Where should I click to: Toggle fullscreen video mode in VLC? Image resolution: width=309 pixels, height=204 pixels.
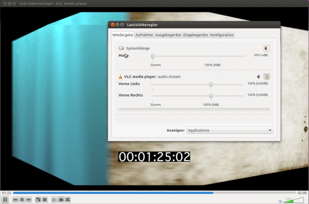pyautogui.click(x=38, y=200)
